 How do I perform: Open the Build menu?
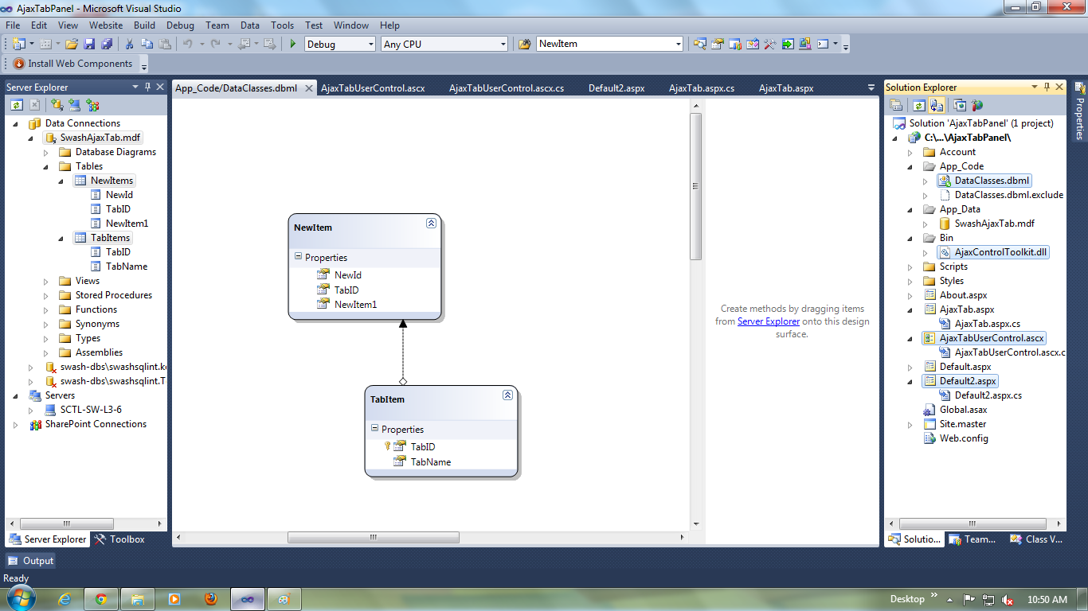pos(144,25)
